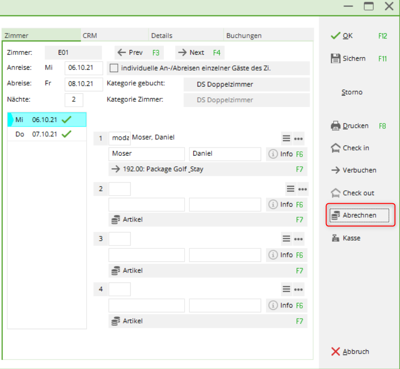The image size is (400, 369).
Task: Open hamburger menu for guest 3
Action: [287, 239]
